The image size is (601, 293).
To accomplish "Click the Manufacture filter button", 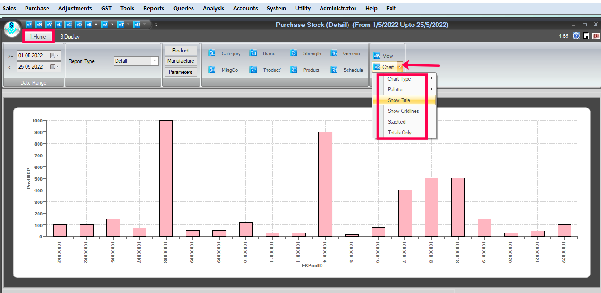I will point(181,61).
